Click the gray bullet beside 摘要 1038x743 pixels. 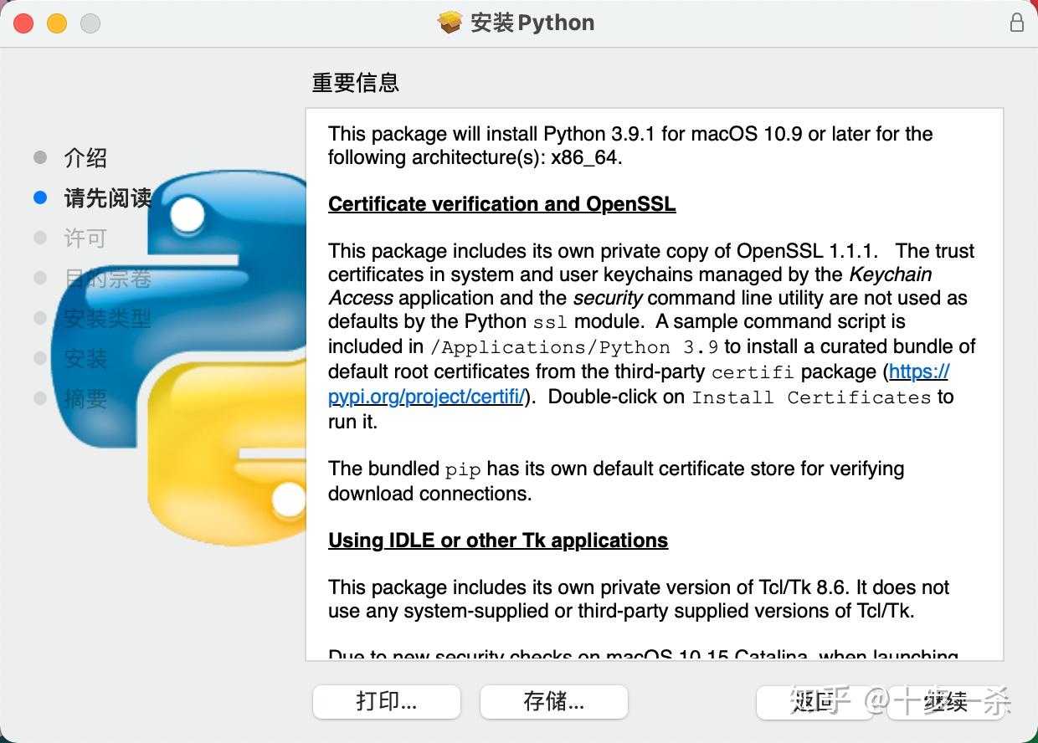(x=38, y=399)
